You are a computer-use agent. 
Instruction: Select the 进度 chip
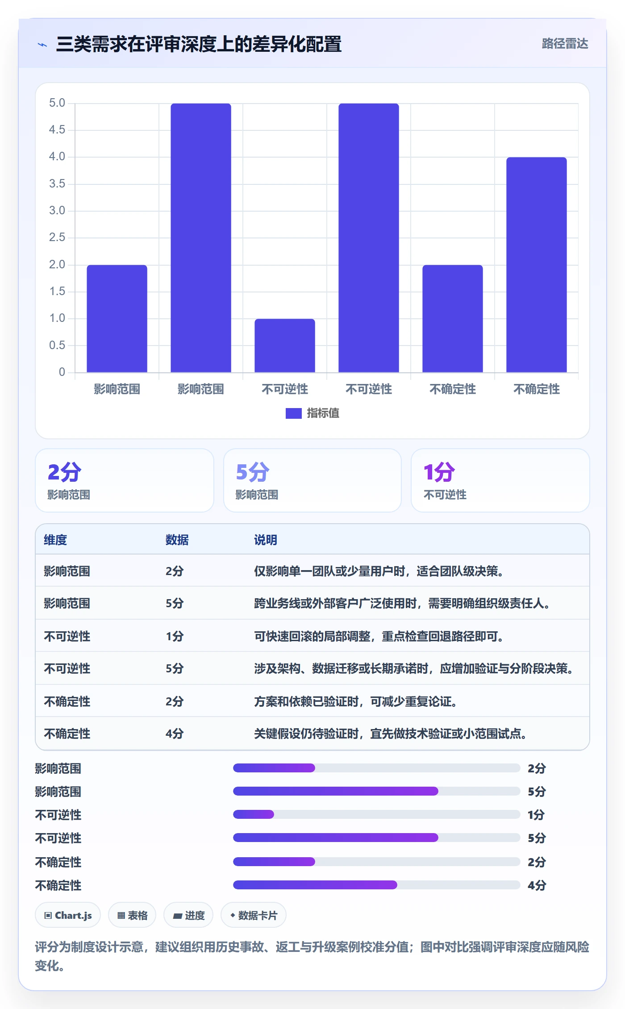[188, 915]
